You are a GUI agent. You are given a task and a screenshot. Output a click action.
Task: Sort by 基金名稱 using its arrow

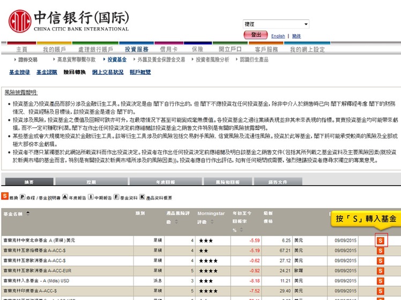click(x=28, y=213)
